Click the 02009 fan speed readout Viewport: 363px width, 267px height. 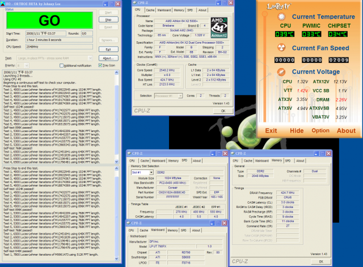[339, 60]
